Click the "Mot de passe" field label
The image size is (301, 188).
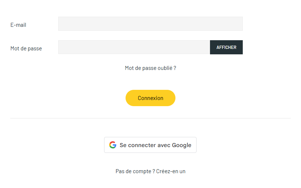[x=26, y=49]
